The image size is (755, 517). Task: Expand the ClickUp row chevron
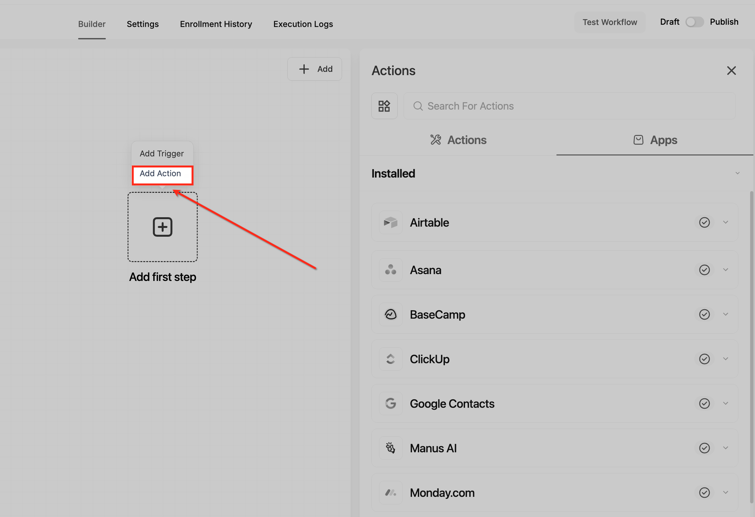pos(725,359)
